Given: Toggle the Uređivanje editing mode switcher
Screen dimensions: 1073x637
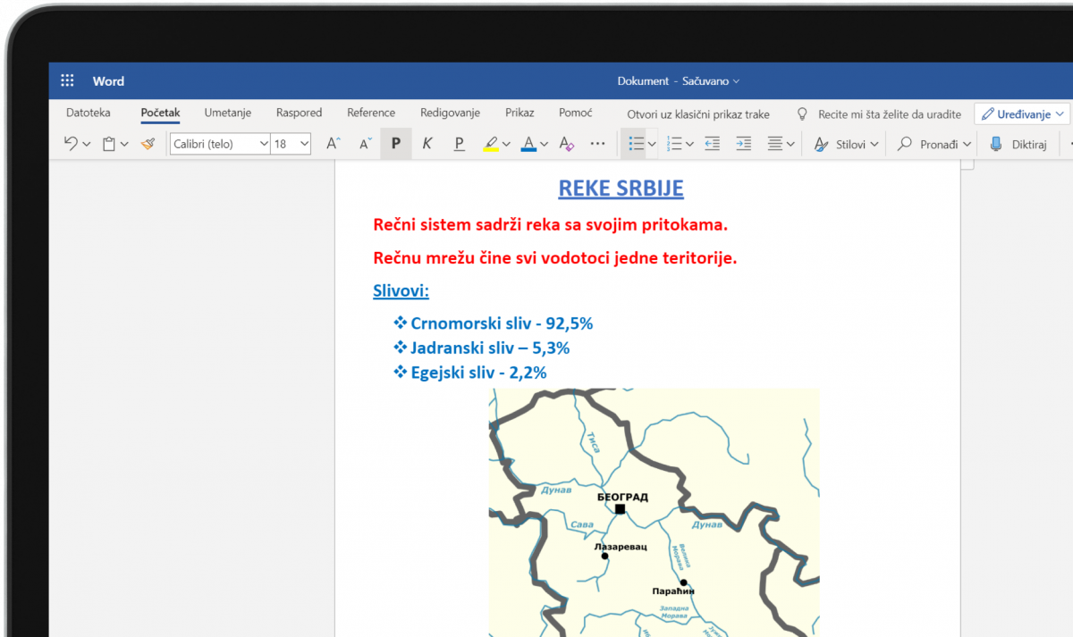Looking at the screenshot, I should 1021,113.
